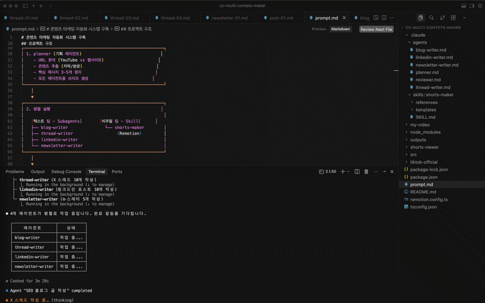Switch to the thread-03.md tab
Image resolution: width=485 pixels, height=303 pixels.
124,18
